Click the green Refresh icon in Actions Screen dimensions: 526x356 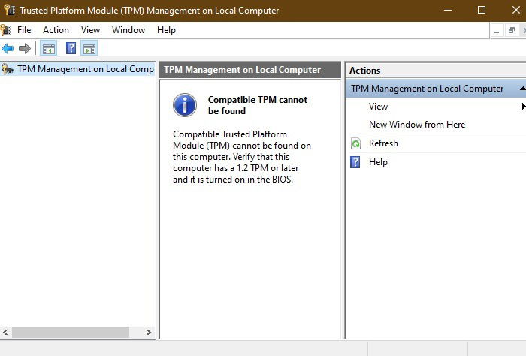tap(355, 143)
